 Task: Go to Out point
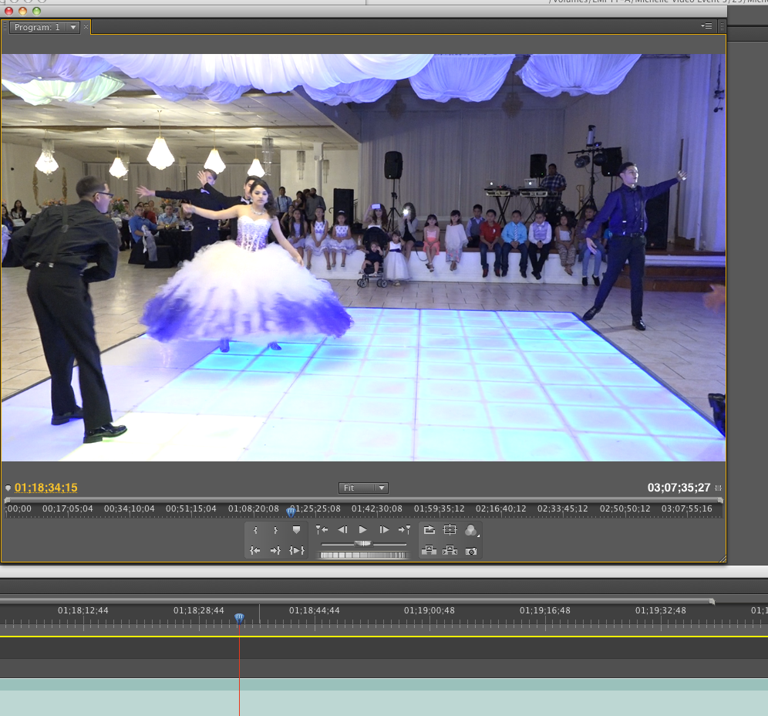click(275, 550)
